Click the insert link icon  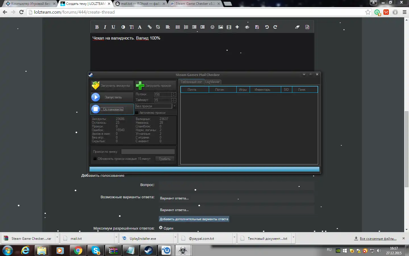(150, 27)
